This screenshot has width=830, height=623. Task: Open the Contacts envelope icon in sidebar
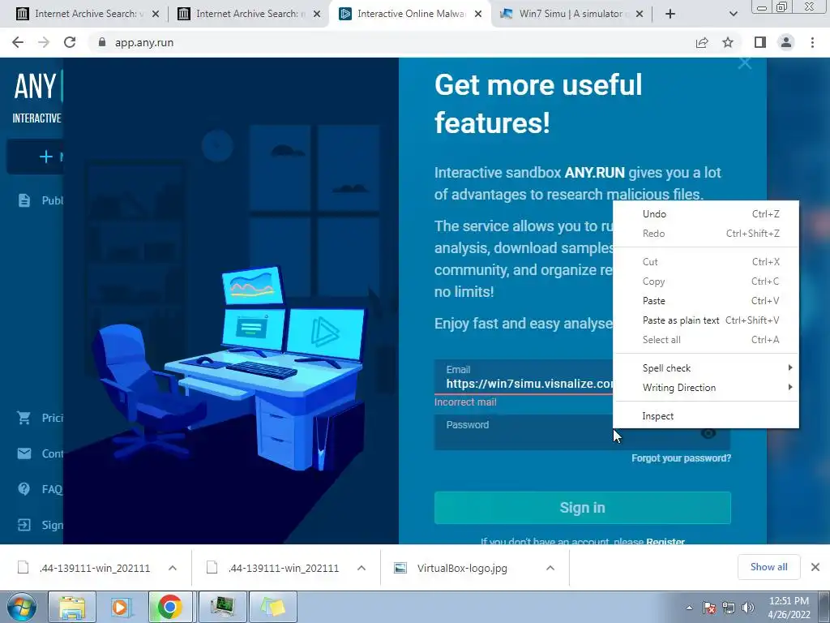pos(24,453)
